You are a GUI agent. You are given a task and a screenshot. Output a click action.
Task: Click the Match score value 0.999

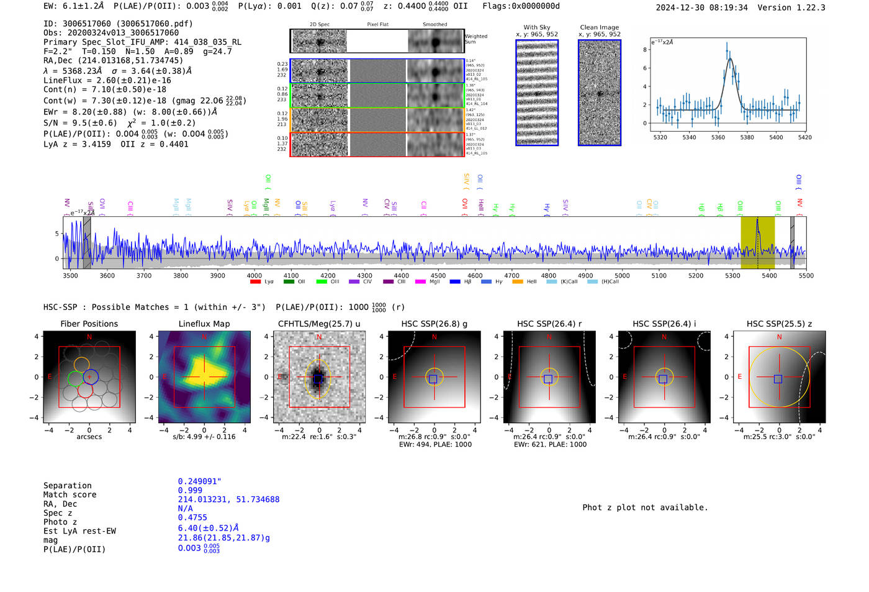(190, 490)
